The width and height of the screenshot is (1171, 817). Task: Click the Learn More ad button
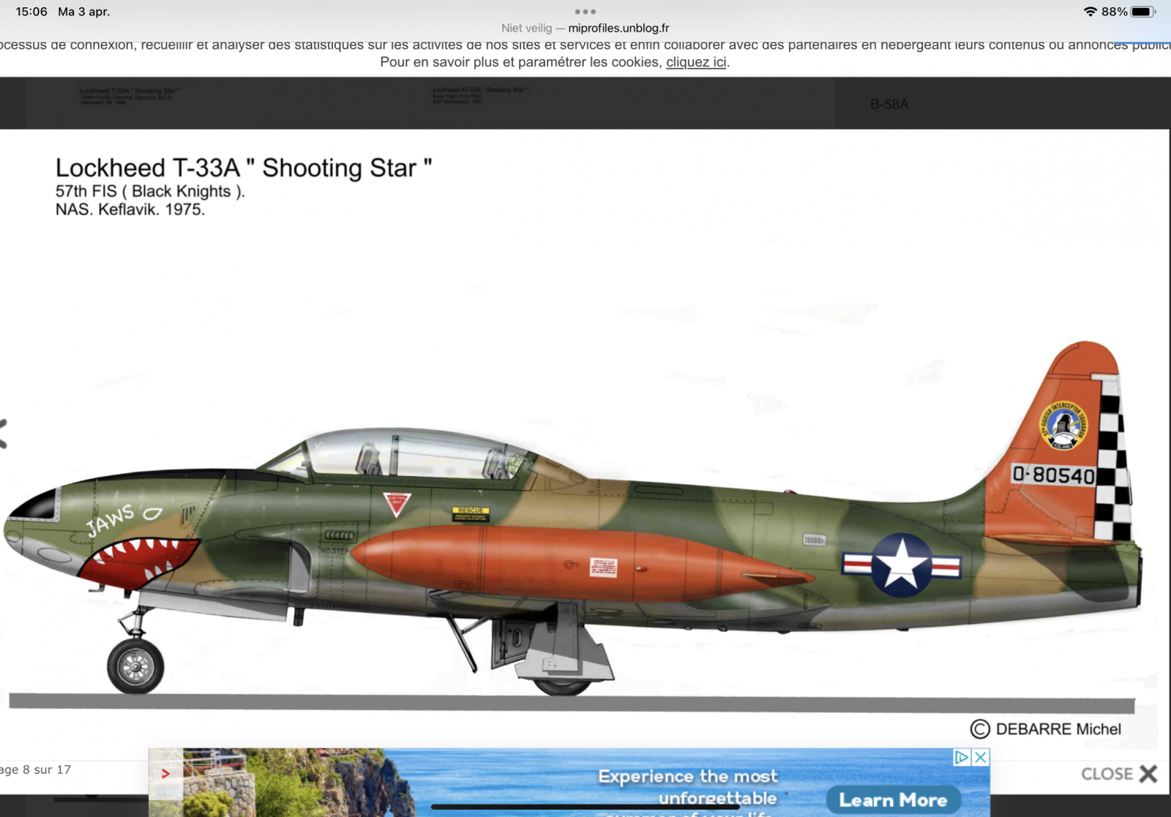pos(893,799)
